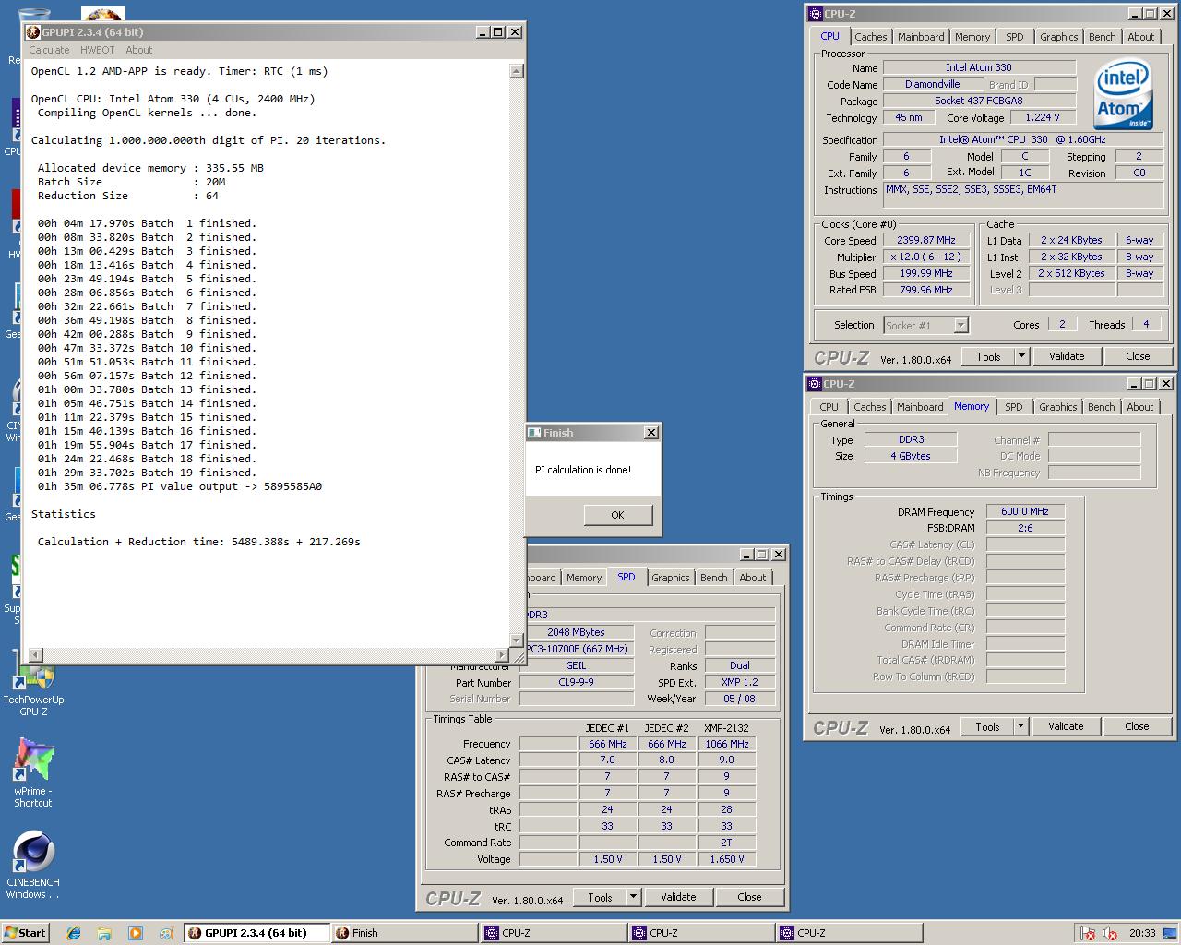Switch to the Finish taskbar button
Viewport: 1181px width, 945px height.
point(404,933)
